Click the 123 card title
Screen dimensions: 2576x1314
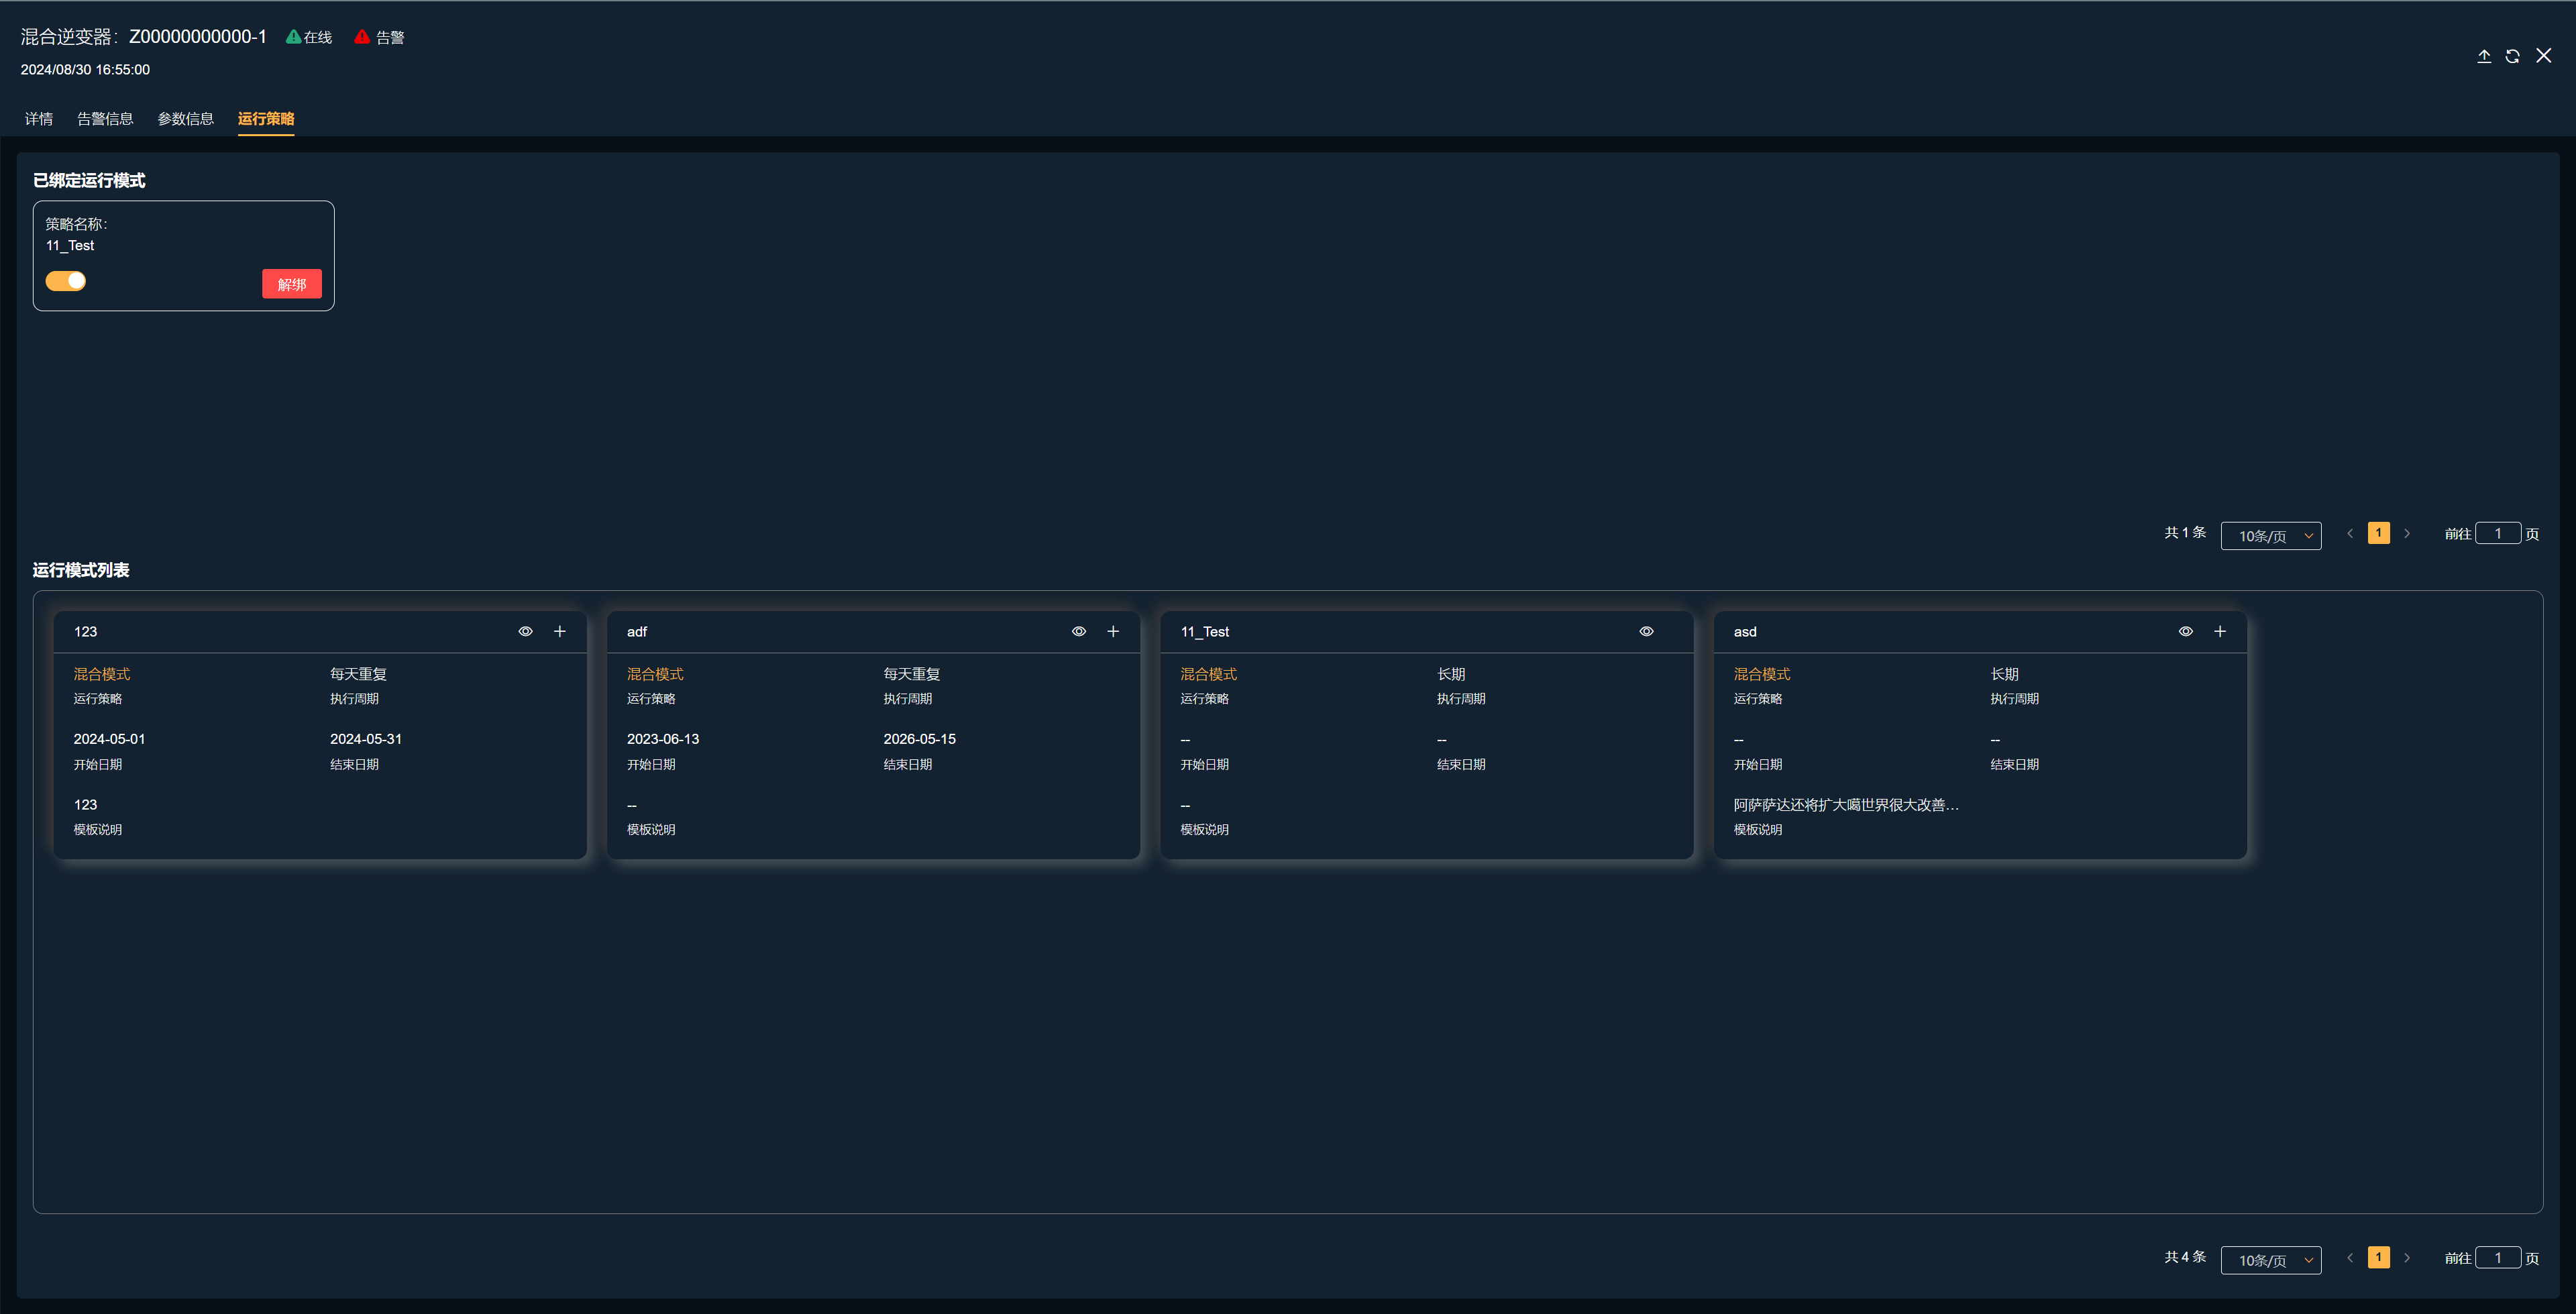point(86,631)
